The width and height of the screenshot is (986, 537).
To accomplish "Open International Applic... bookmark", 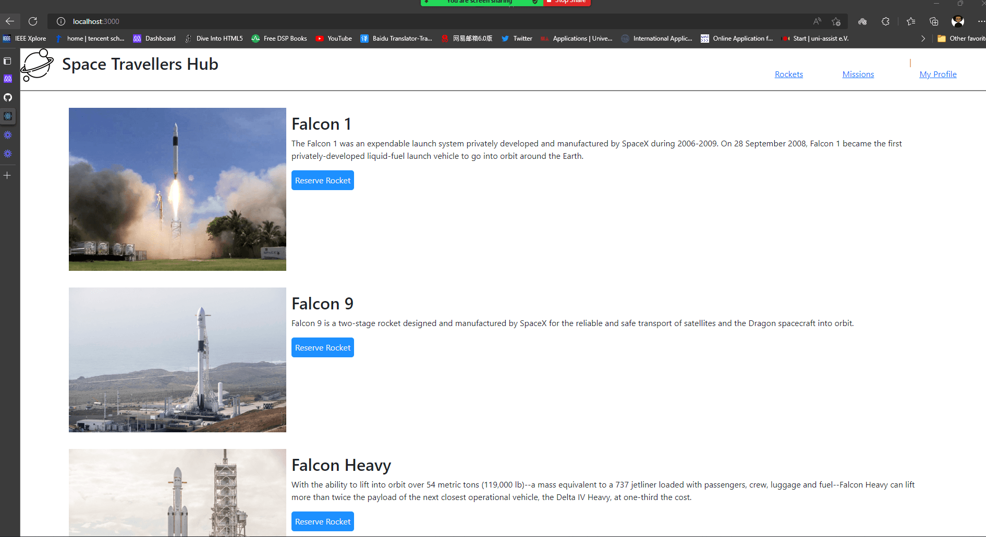I will coord(657,39).
